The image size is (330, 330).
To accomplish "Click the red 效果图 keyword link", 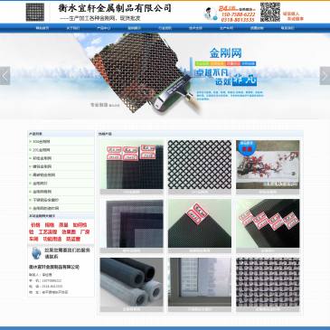I will click(69, 232).
